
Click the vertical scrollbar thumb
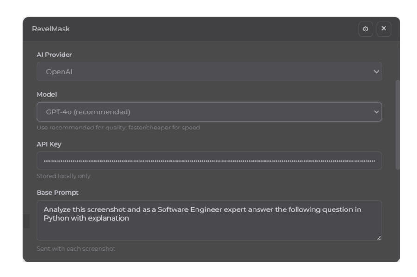[x=397, y=125]
